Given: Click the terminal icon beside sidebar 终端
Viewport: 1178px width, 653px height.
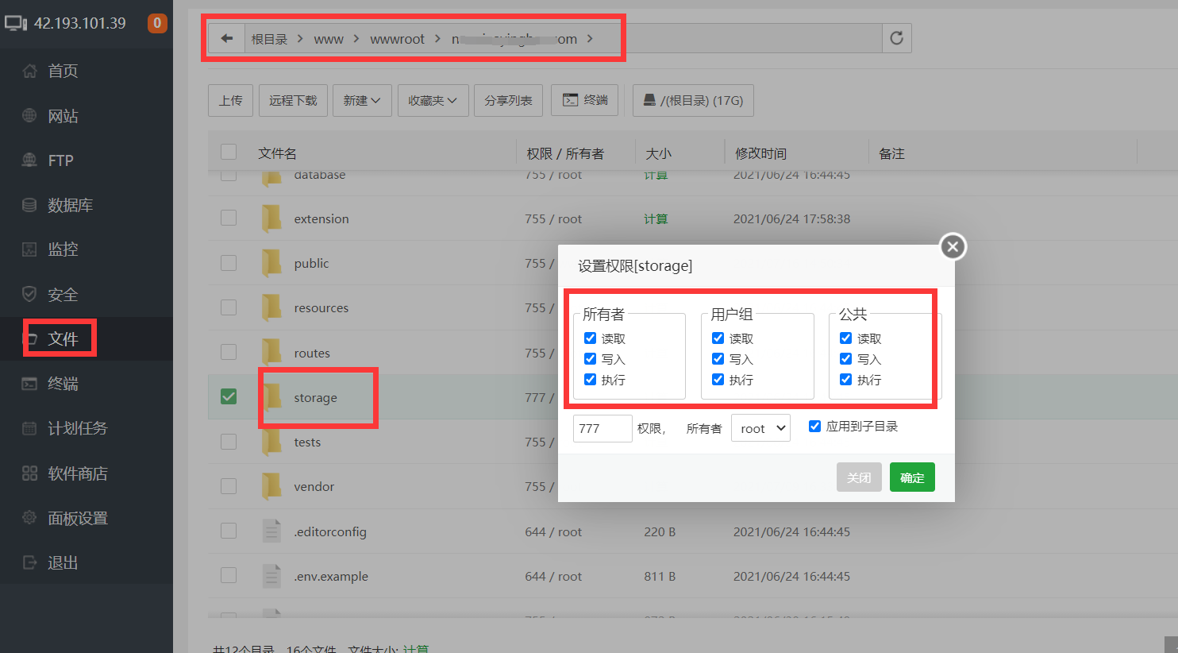Looking at the screenshot, I should (x=29, y=384).
